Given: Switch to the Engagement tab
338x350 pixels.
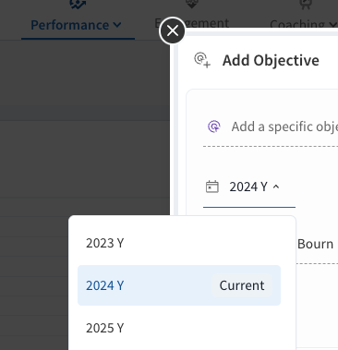Looking at the screenshot, I should (x=192, y=23).
